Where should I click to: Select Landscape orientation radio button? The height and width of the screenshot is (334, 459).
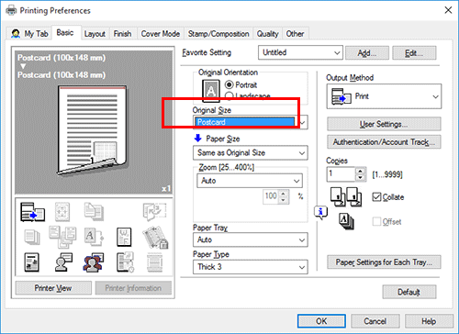[229, 95]
